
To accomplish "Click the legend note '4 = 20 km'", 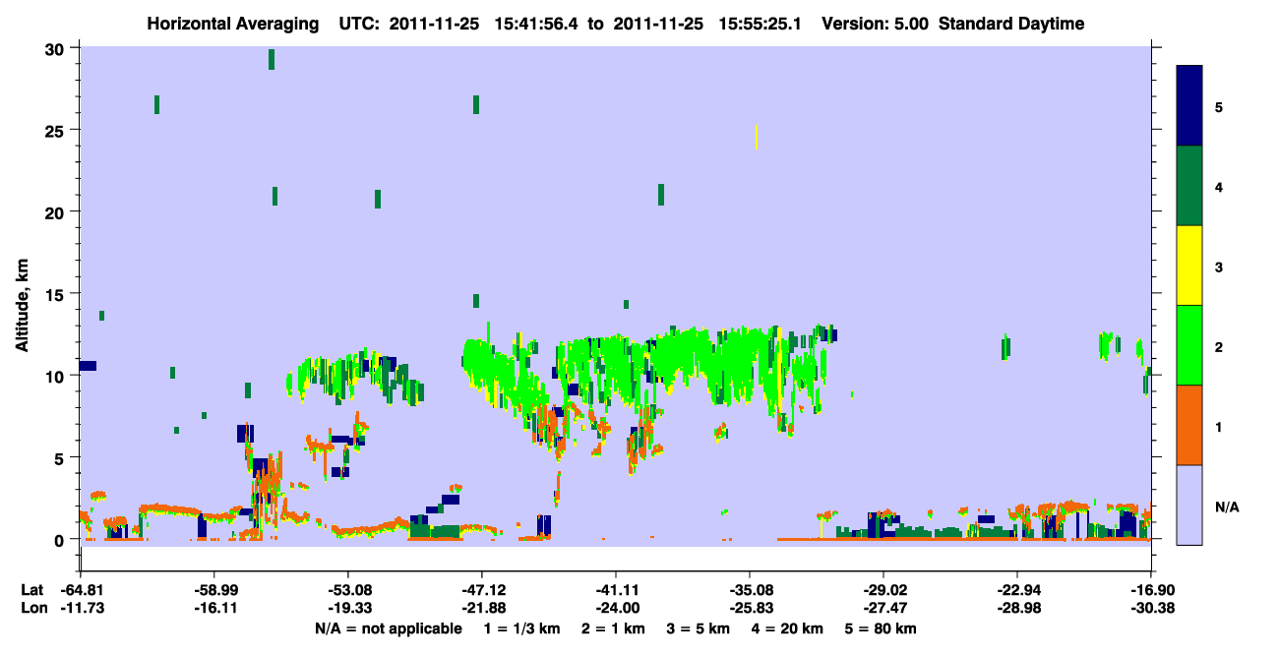I will (786, 628).
